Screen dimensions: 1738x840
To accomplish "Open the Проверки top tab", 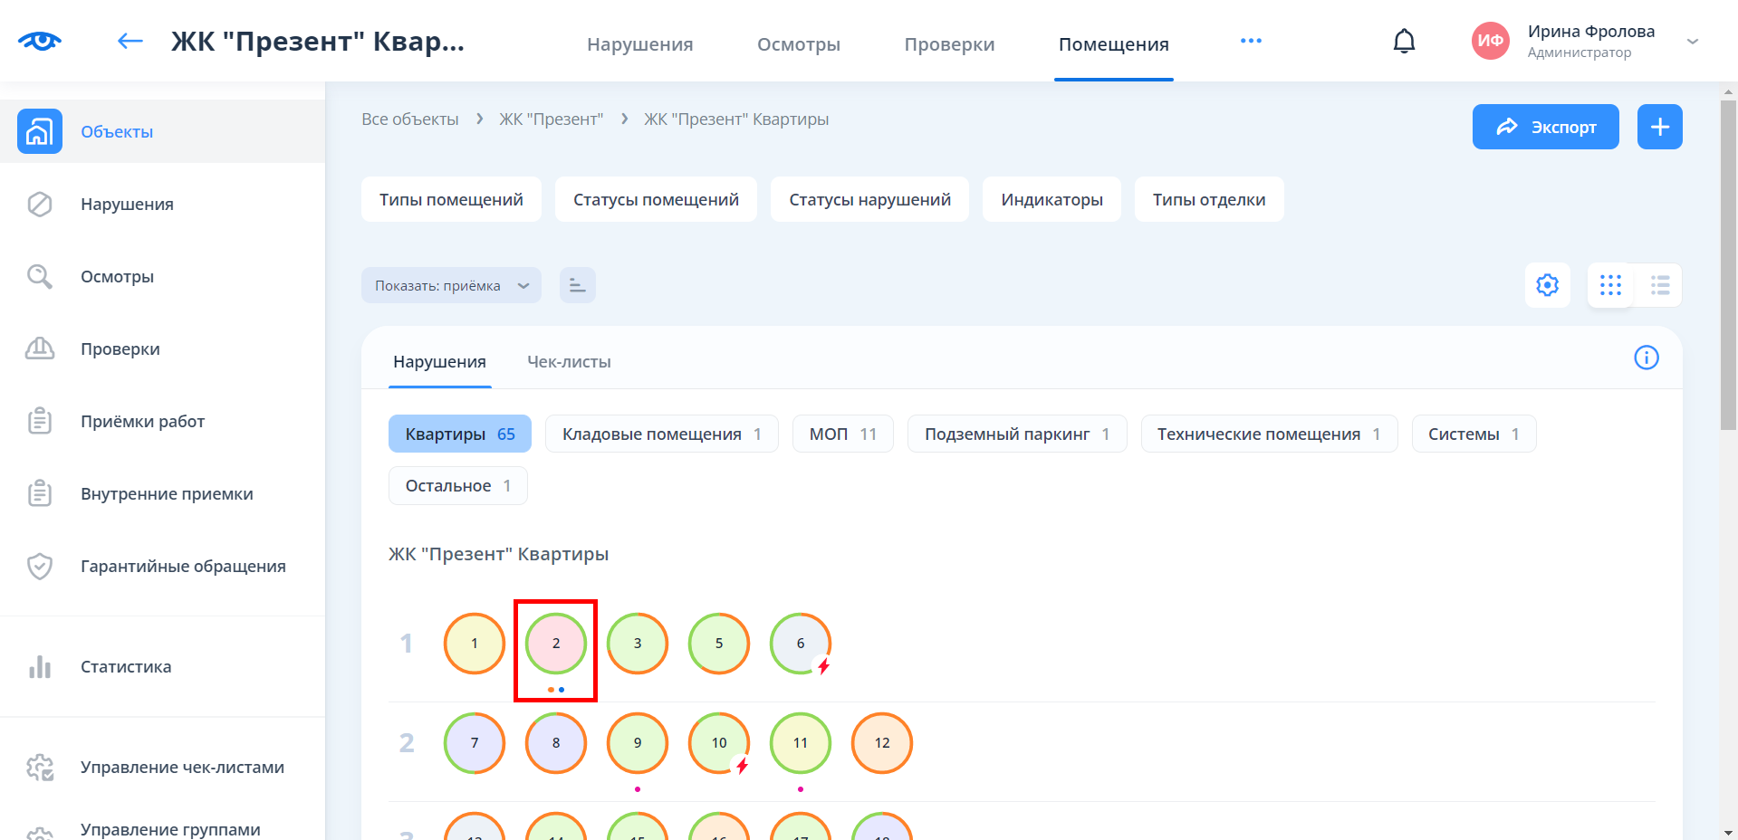I will (x=949, y=44).
